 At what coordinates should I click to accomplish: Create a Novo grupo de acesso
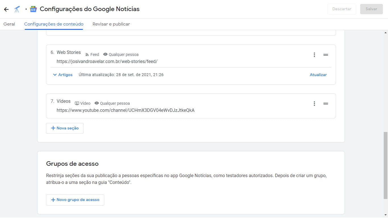75,200
